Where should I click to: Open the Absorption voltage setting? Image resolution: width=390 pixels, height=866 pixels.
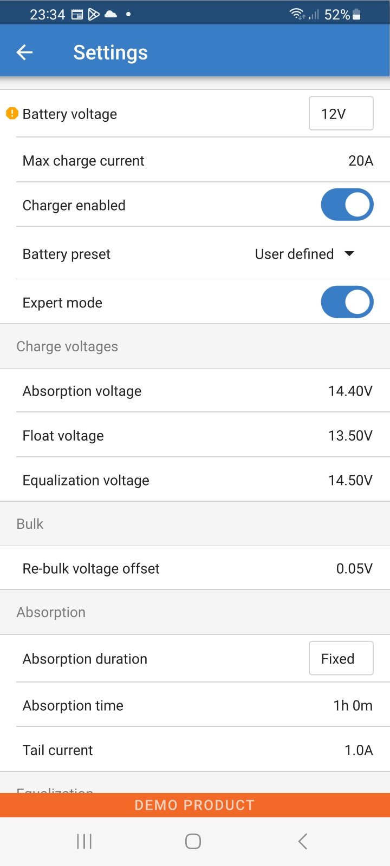point(195,391)
